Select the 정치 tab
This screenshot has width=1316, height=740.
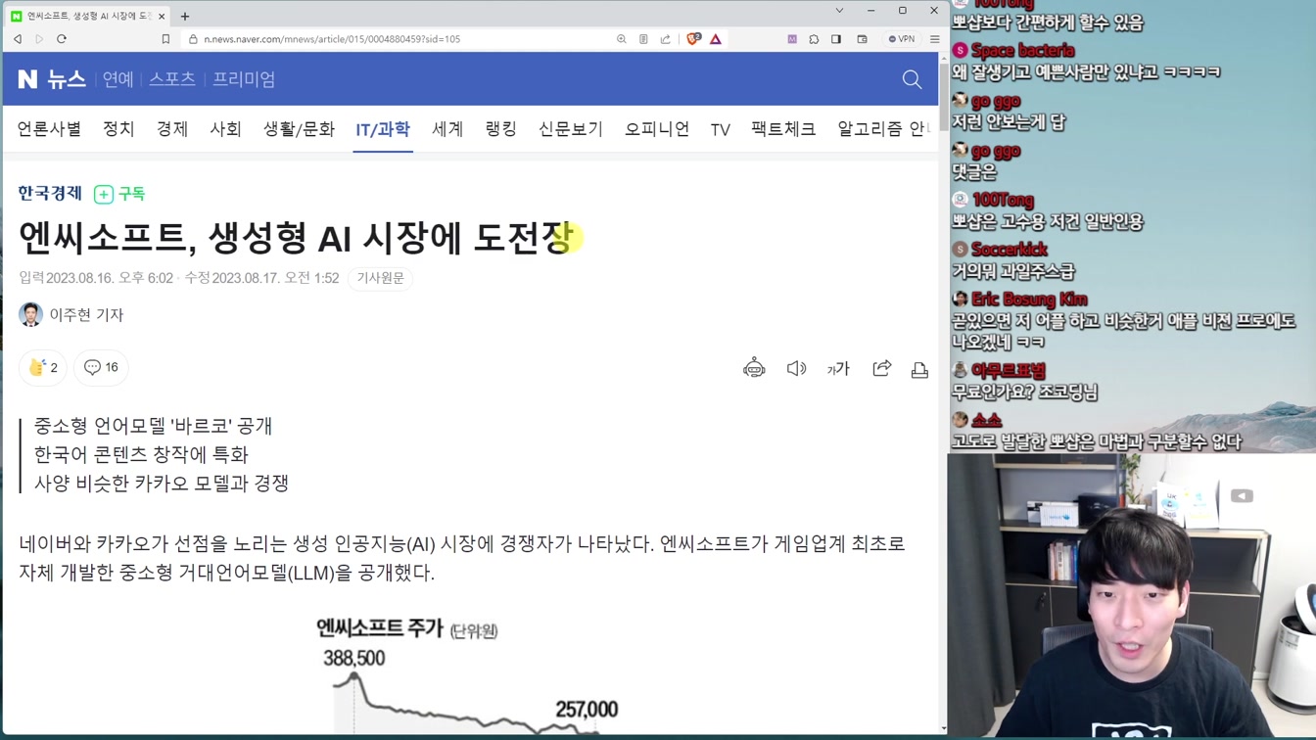click(118, 129)
